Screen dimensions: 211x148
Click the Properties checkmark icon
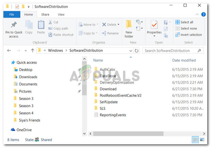pyautogui.click(x=154, y=25)
